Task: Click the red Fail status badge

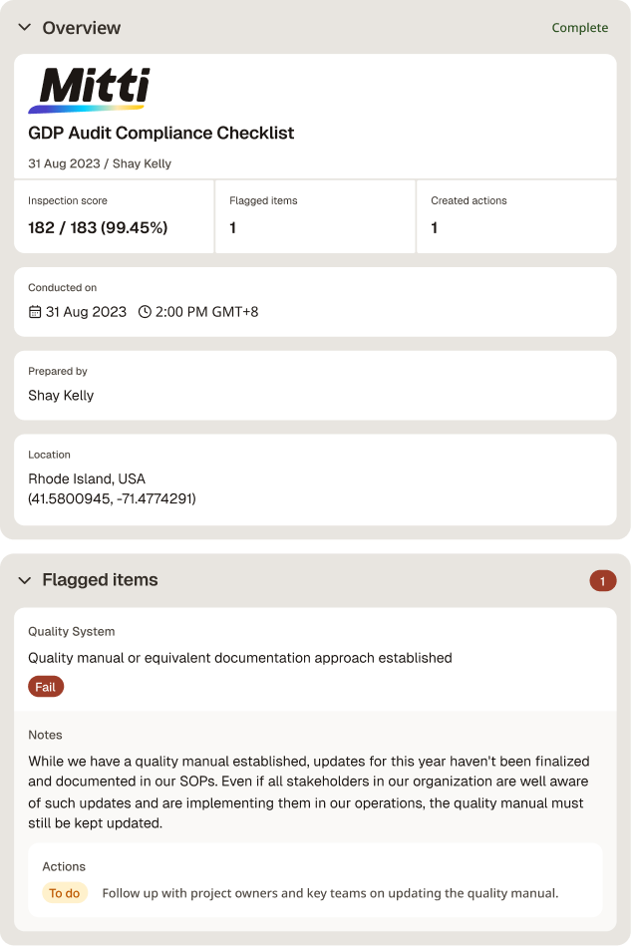Action: point(46,687)
